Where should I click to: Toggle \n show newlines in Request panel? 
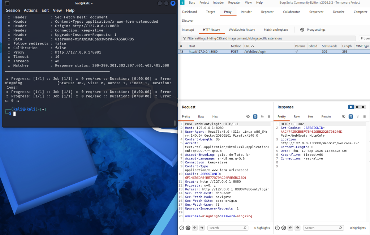(262, 117)
